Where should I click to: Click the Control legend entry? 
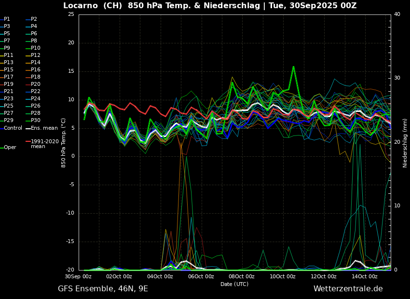click(x=13, y=128)
